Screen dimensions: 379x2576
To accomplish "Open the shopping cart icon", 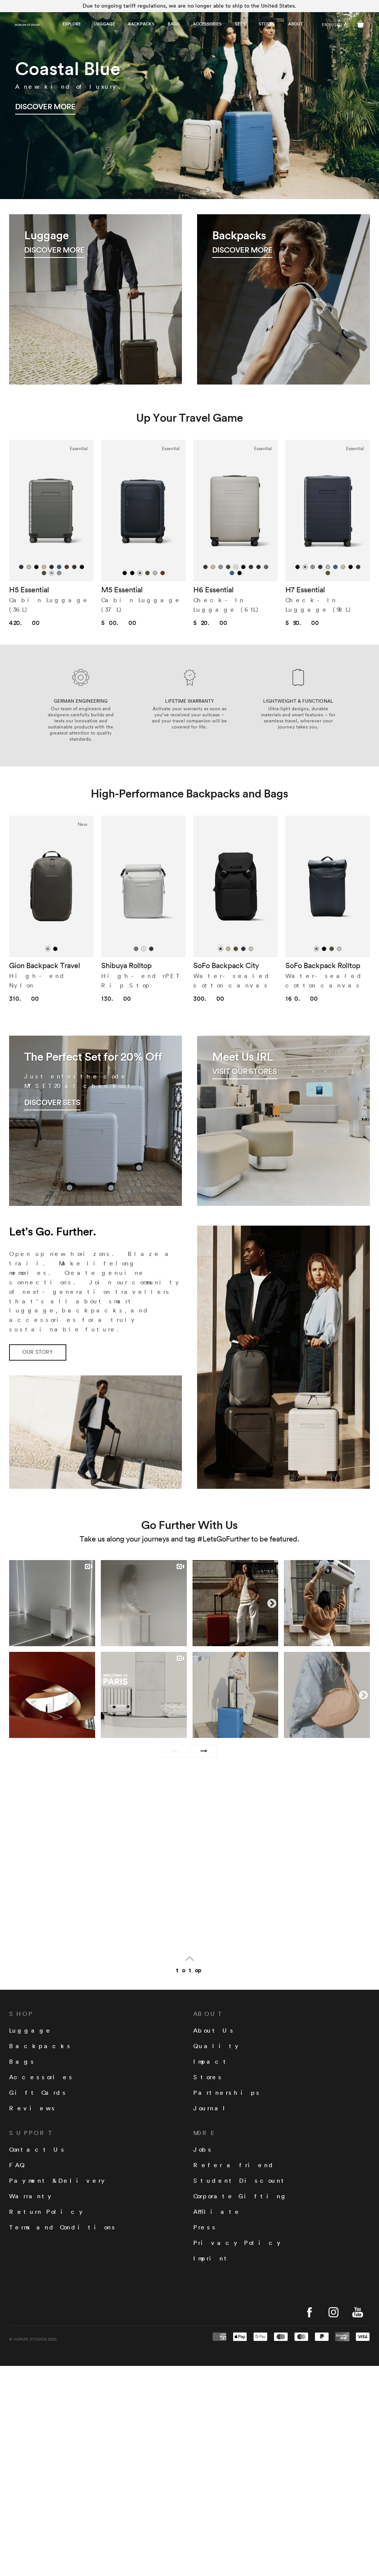I will click(360, 24).
